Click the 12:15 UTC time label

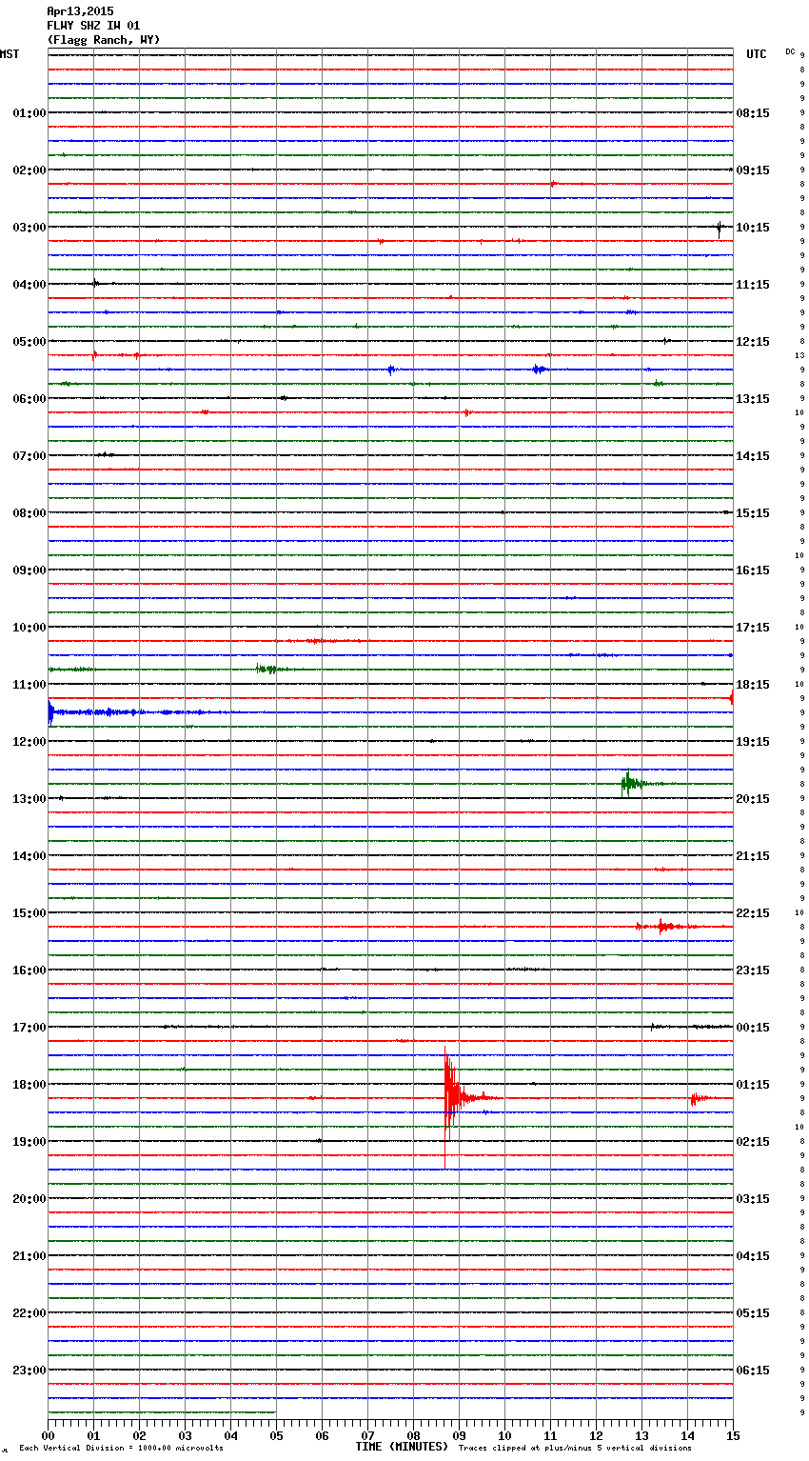click(753, 342)
